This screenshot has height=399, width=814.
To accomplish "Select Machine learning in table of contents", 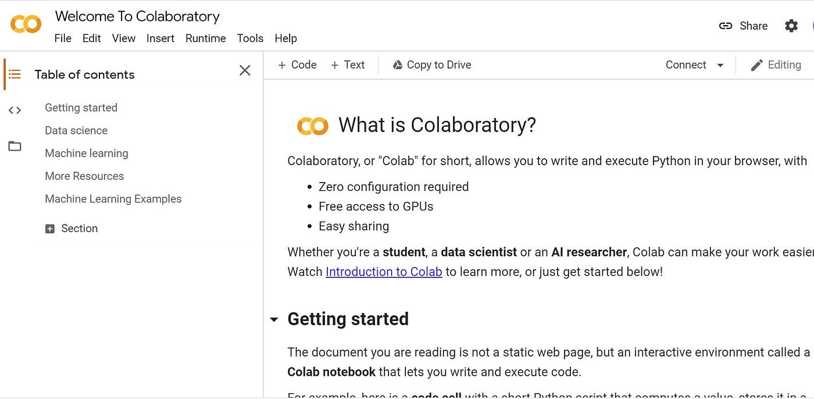I will 87,153.
